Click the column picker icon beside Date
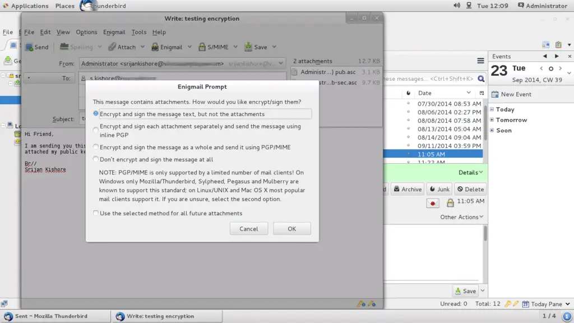This screenshot has height=323, width=574. click(x=482, y=93)
